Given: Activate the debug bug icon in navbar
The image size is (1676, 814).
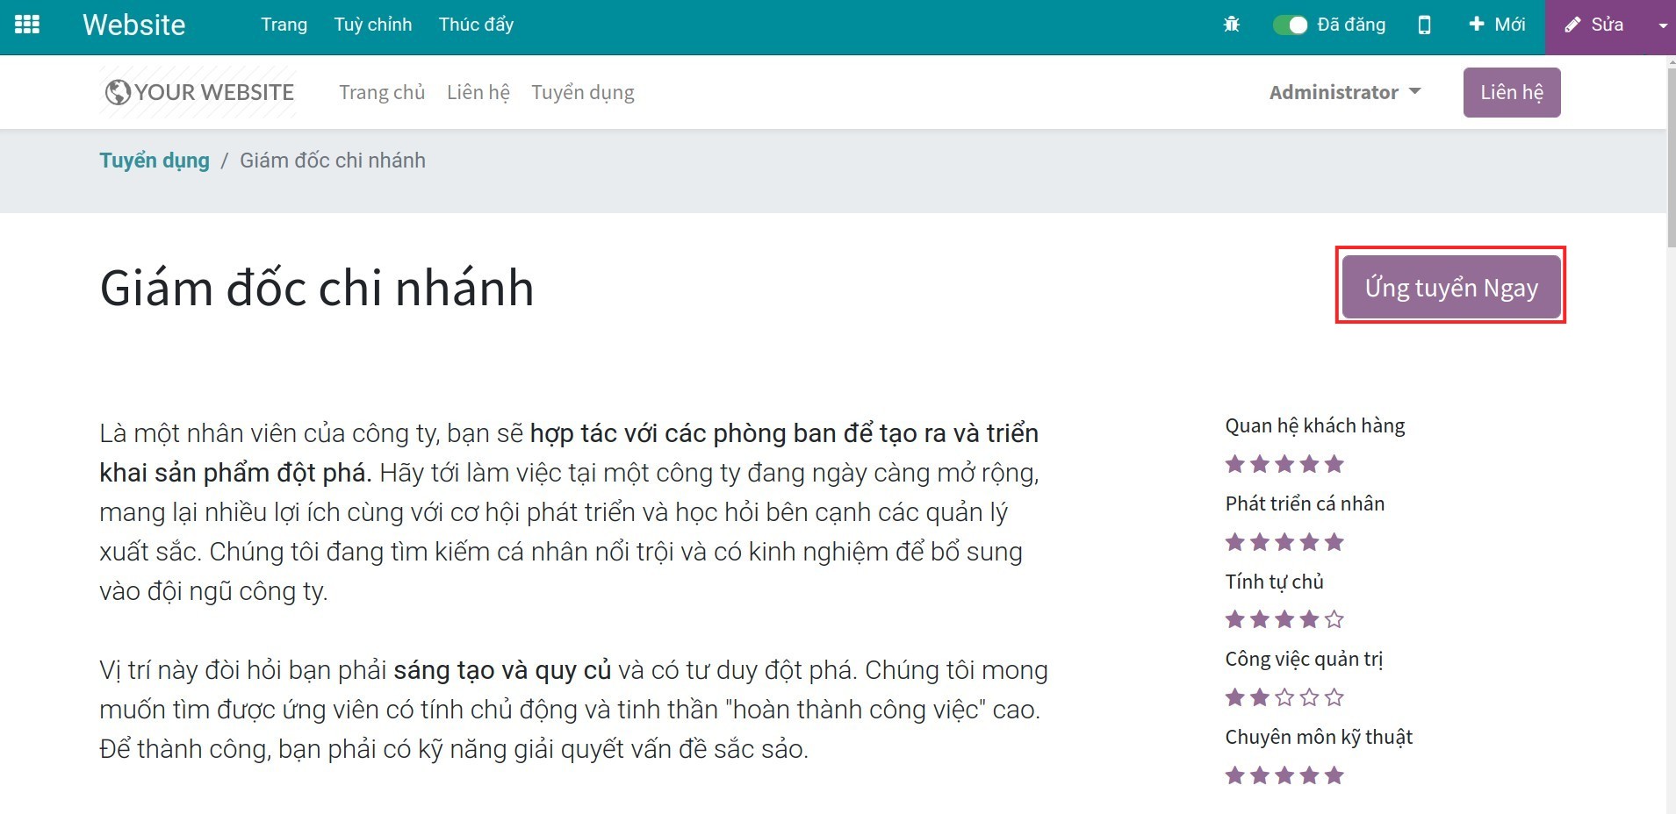Looking at the screenshot, I should coord(1232,25).
